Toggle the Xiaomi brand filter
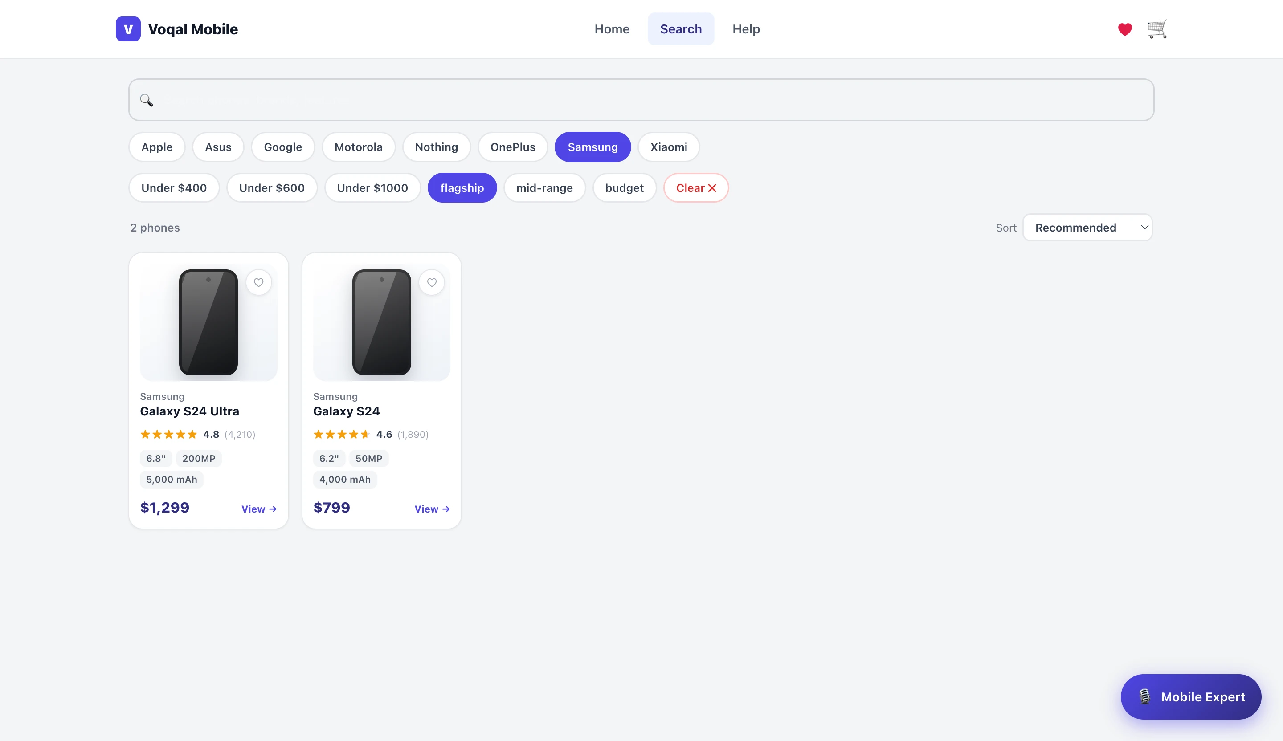 pos(669,147)
